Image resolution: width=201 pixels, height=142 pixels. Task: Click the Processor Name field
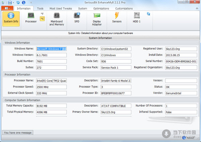pyautogui.click(x=51, y=81)
